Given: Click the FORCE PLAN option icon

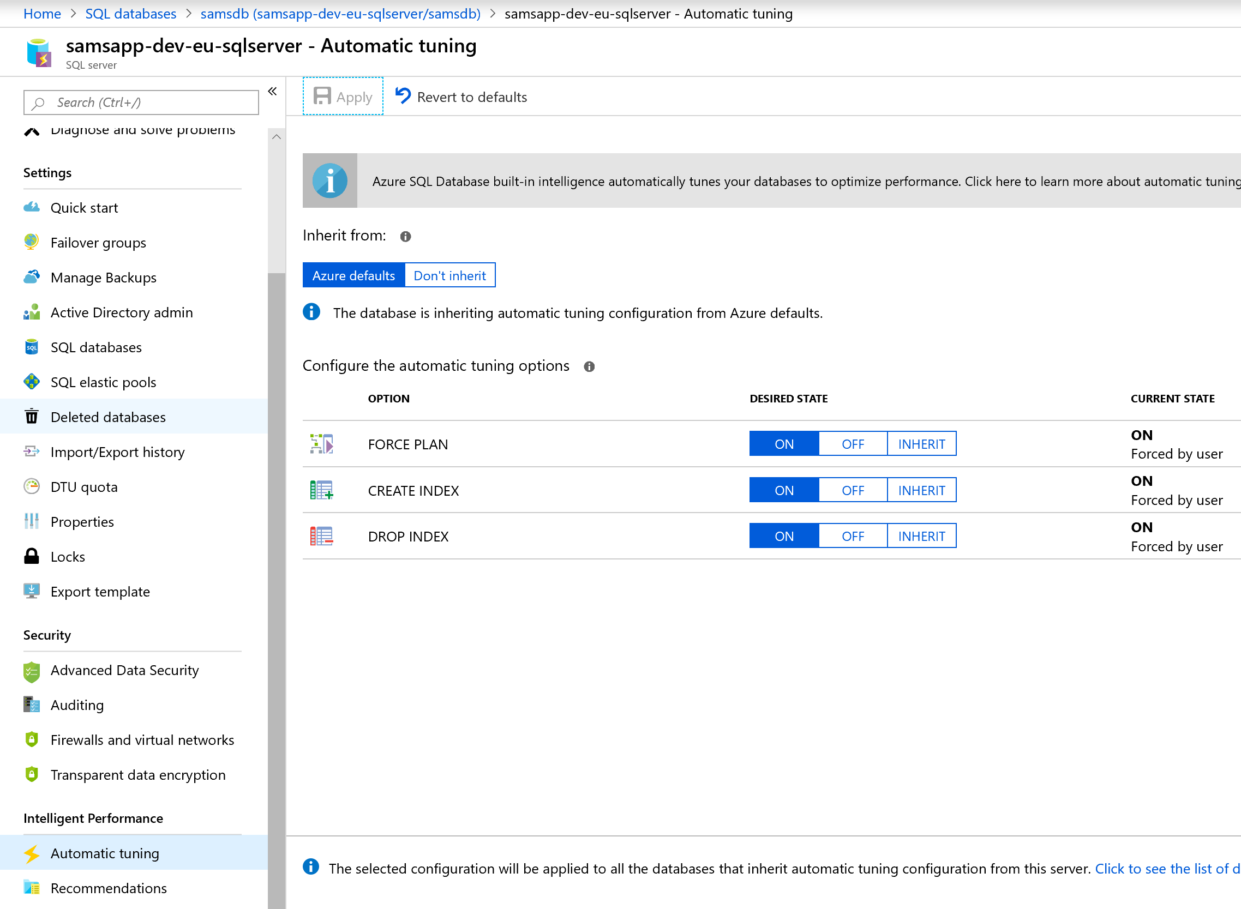Looking at the screenshot, I should click(321, 444).
